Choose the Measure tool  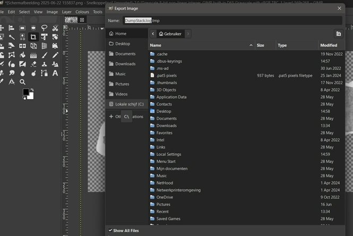(x=11, y=82)
